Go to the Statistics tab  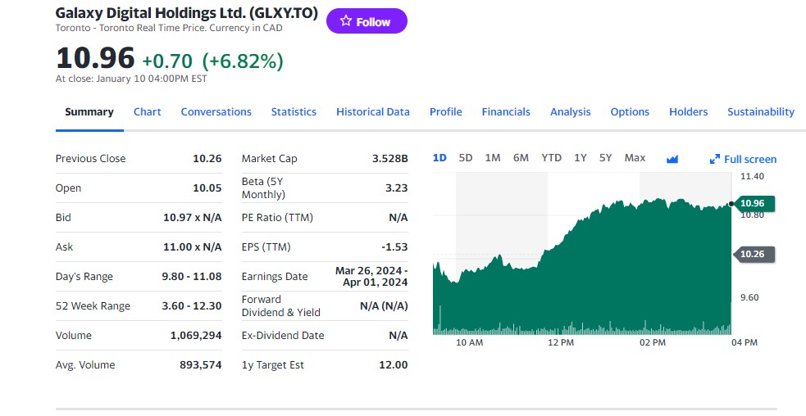pos(294,112)
